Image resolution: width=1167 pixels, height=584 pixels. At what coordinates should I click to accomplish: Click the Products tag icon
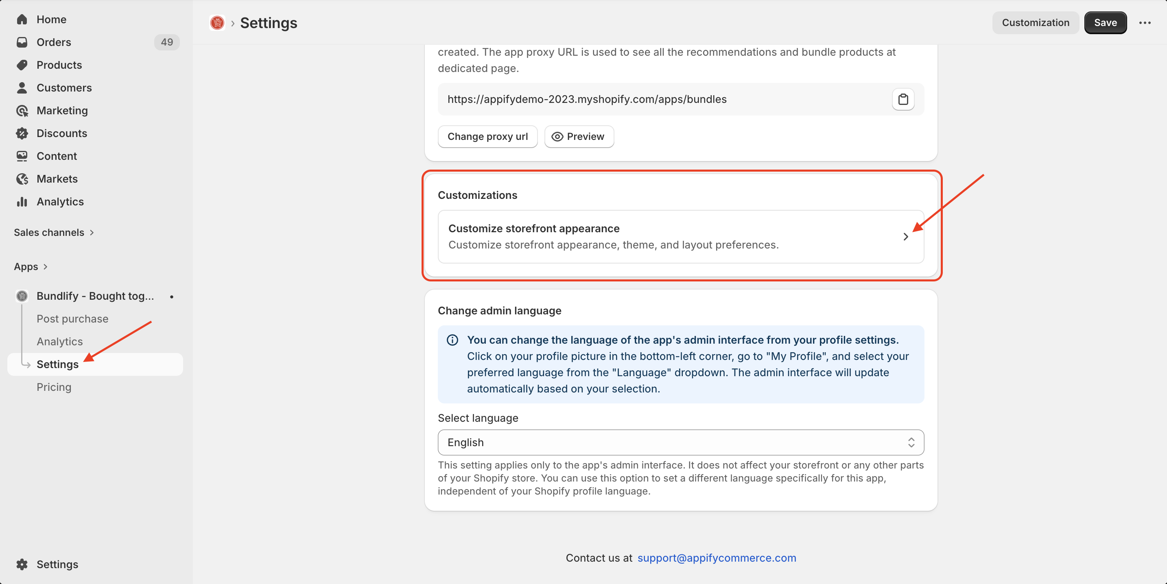pos(22,65)
